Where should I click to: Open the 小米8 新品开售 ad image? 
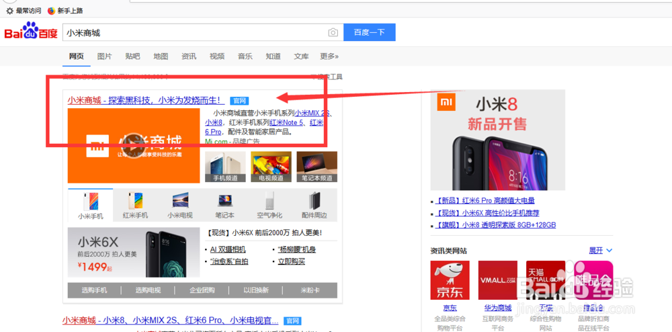(x=497, y=140)
